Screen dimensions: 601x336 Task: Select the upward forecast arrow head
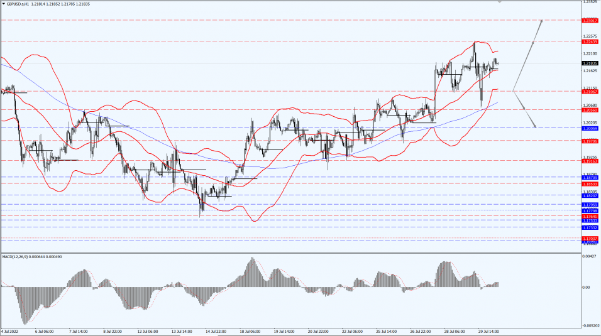tap(541, 22)
